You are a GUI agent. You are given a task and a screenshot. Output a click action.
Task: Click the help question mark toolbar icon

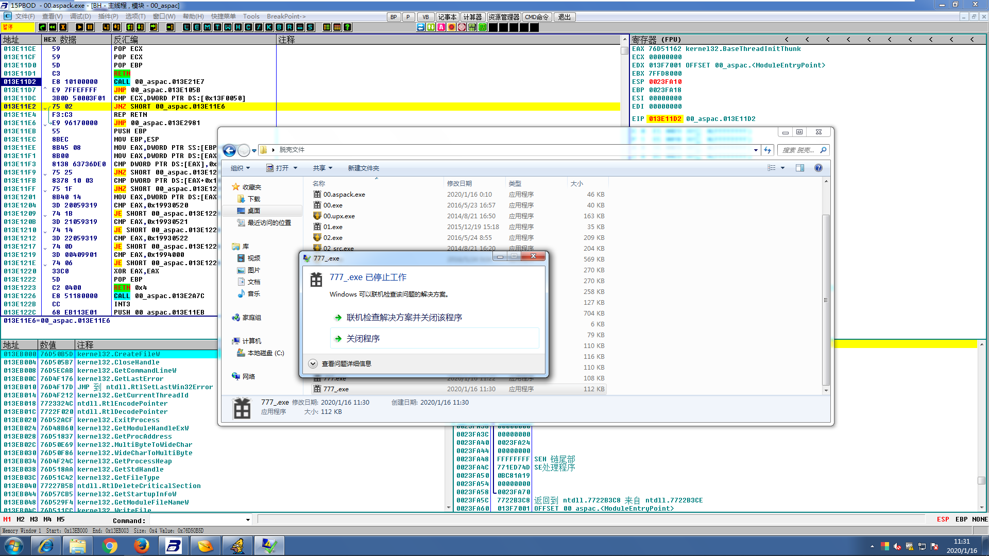coord(348,27)
